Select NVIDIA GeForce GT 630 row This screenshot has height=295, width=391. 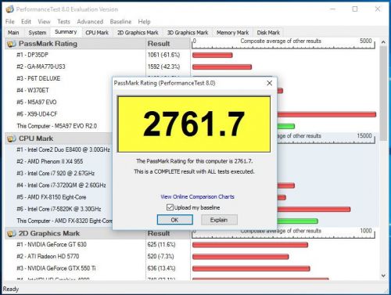click(x=52, y=244)
